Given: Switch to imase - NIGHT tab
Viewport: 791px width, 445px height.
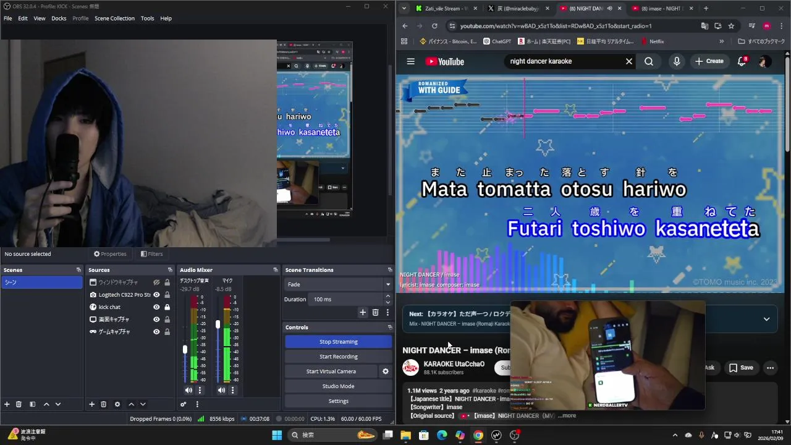Looking at the screenshot, I should [661, 9].
